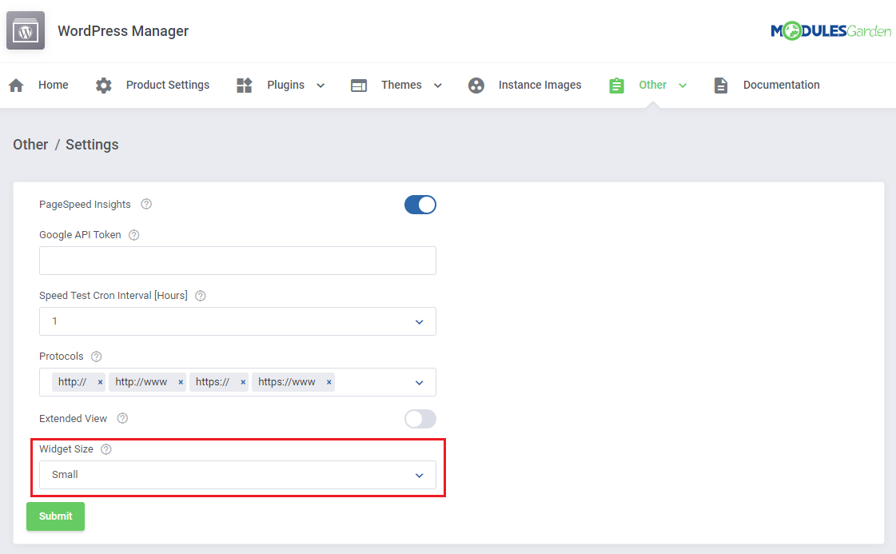Click the WordPress Manager title
The width and height of the screenshot is (896, 554).
123,31
